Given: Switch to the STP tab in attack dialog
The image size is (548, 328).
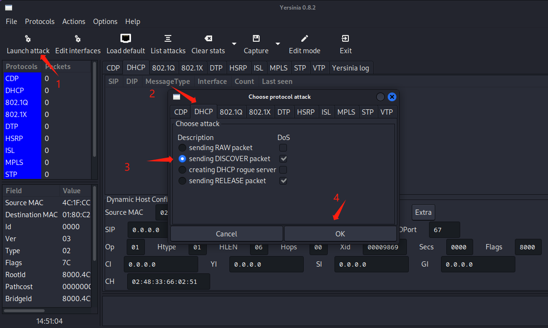Looking at the screenshot, I should click(x=368, y=112).
